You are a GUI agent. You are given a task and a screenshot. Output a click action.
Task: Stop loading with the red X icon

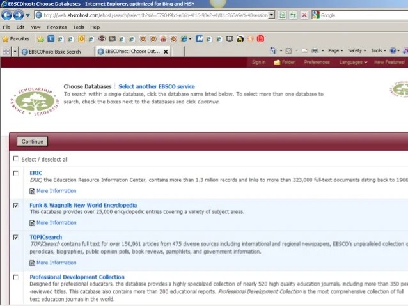(304, 15)
